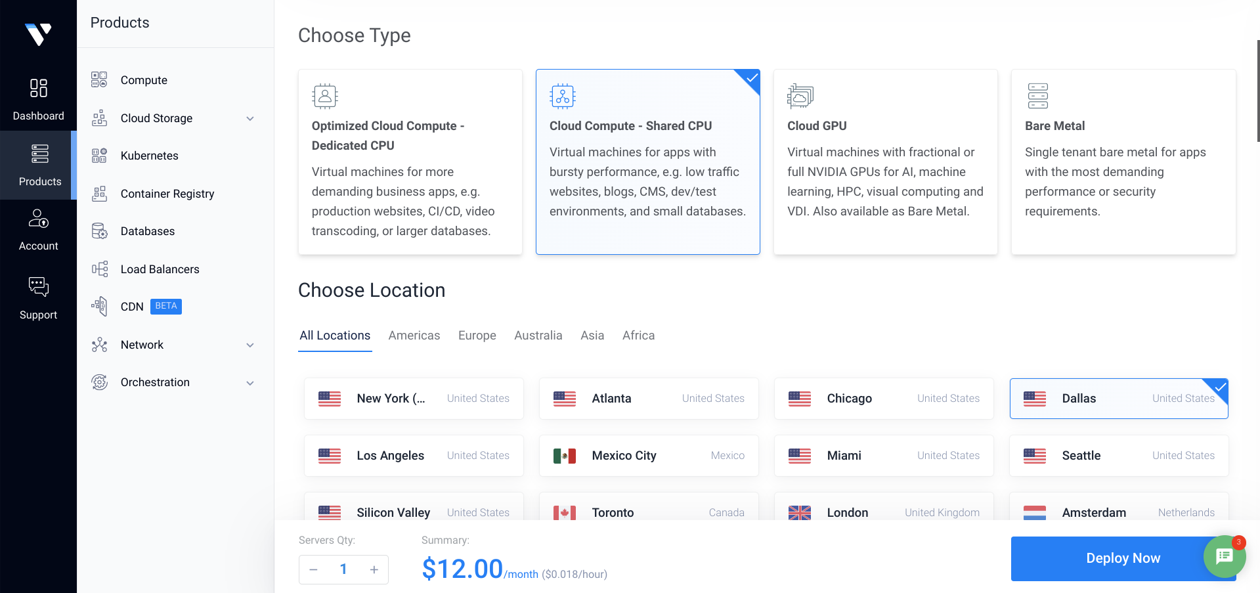Click the Databases icon
Image resolution: width=1260 pixels, height=593 pixels.
(x=99, y=231)
